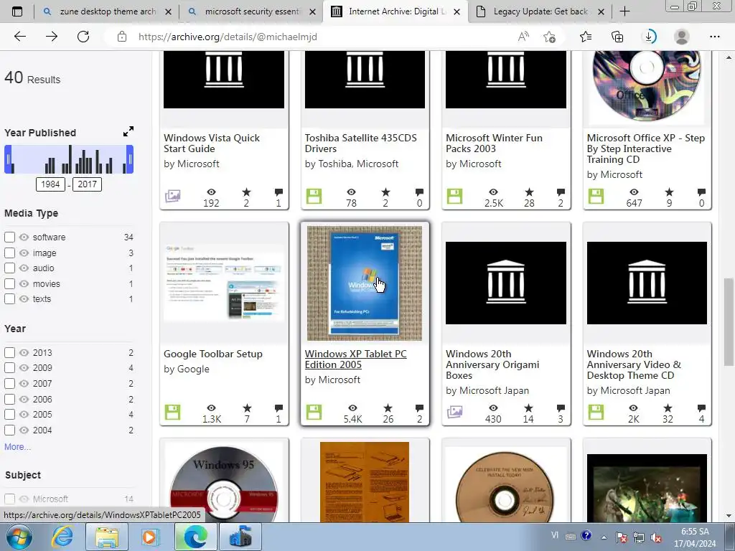The height and width of the screenshot is (551, 735).
Task: Go forward to next page
Action: click(52, 37)
